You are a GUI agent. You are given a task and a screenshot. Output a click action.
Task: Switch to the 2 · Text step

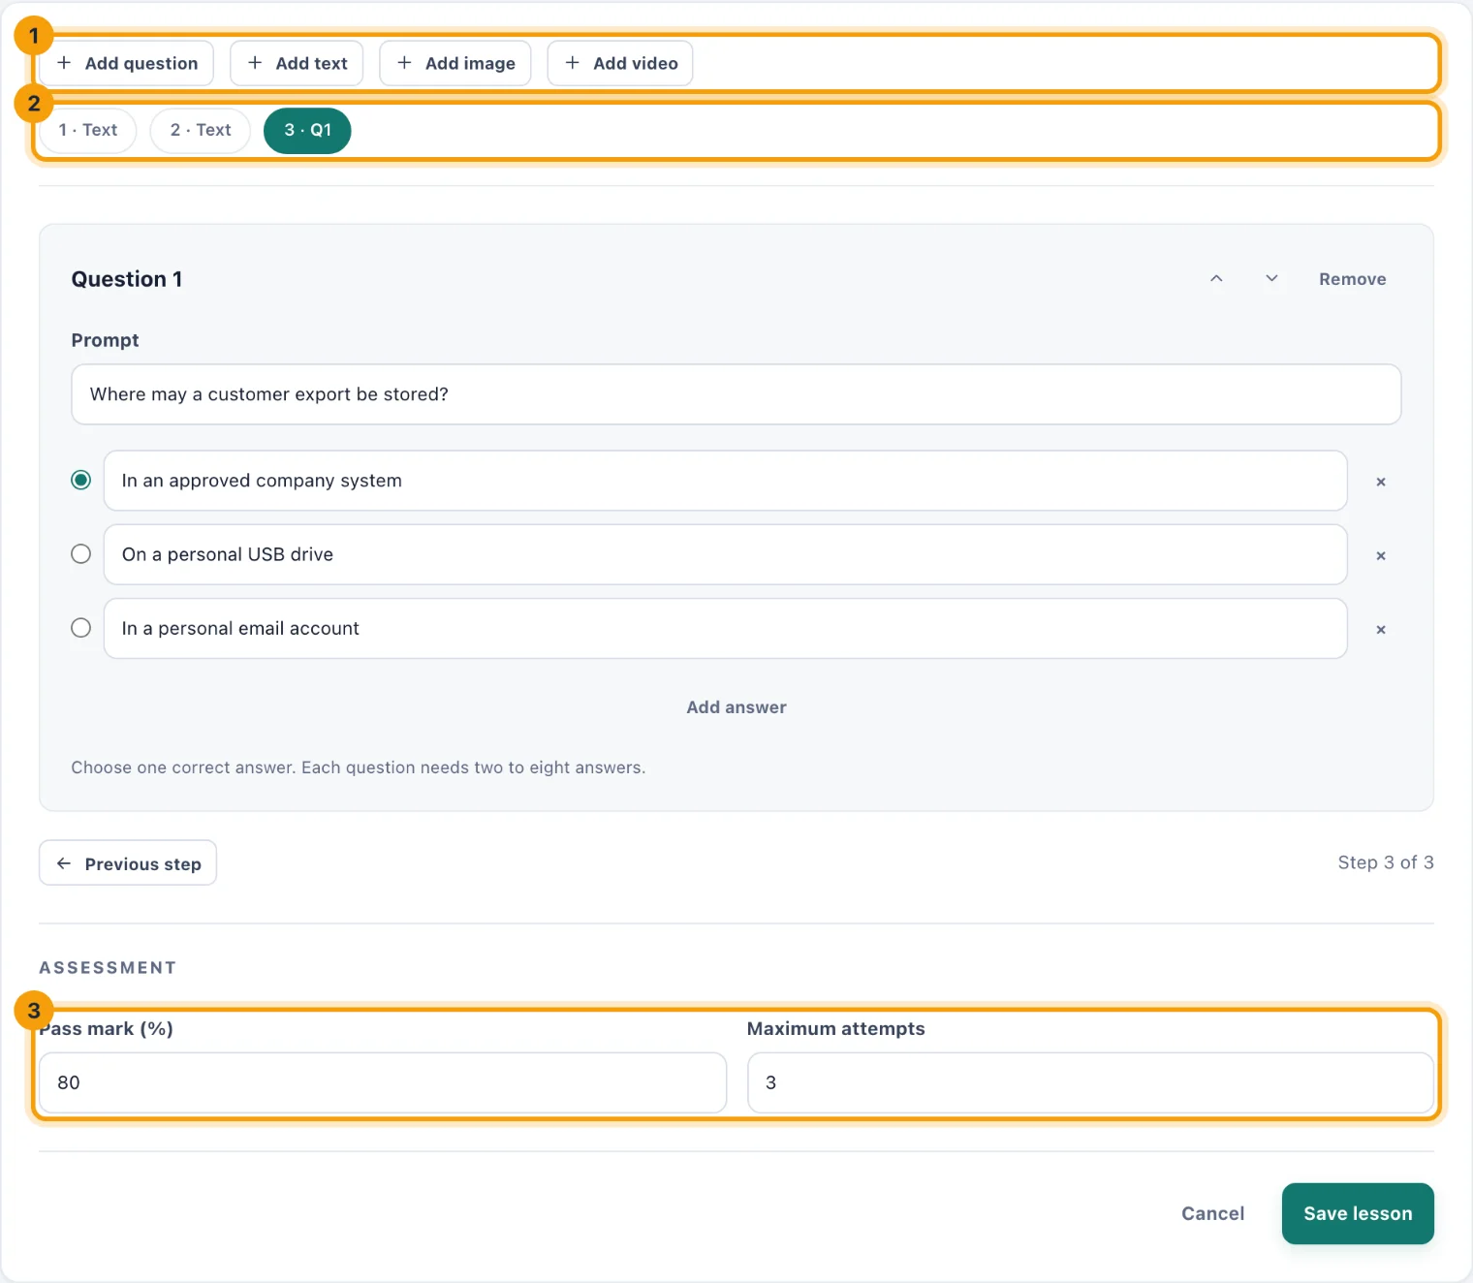point(201,130)
